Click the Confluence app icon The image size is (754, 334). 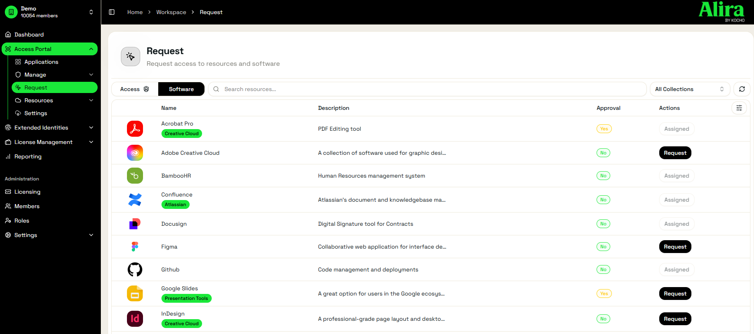135,200
